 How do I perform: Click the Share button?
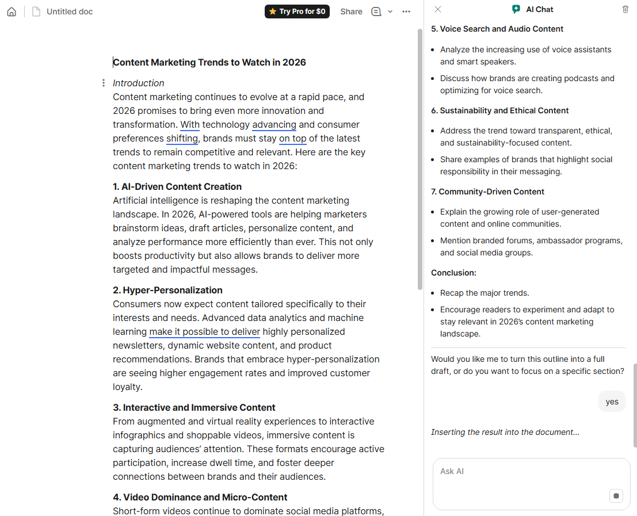click(x=351, y=11)
